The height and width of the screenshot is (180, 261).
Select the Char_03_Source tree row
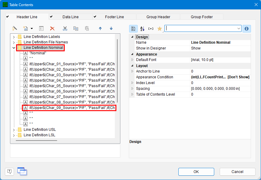(x=72, y=75)
